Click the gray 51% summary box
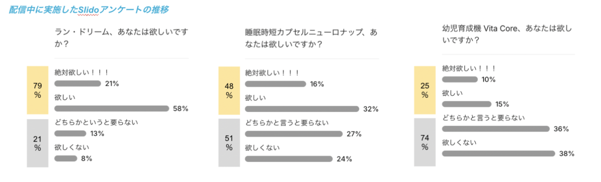Viewport: 601px width, 182px height. click(229, 143)
